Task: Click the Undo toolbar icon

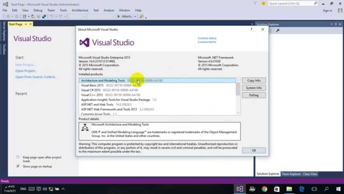Action: tap(52, 16)
